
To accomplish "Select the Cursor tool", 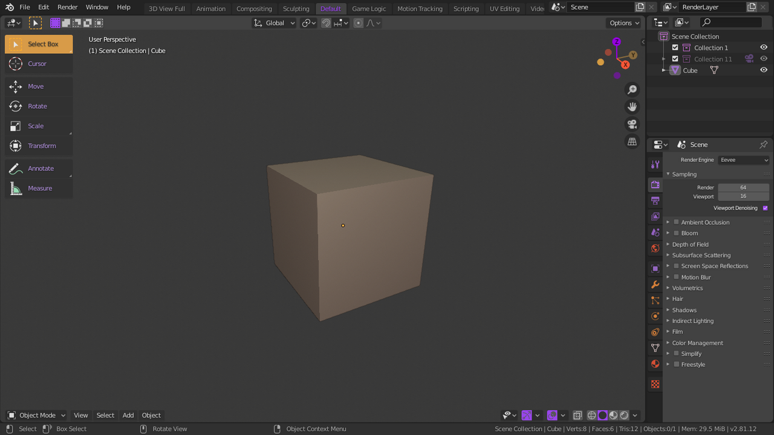I will point(39,63).
